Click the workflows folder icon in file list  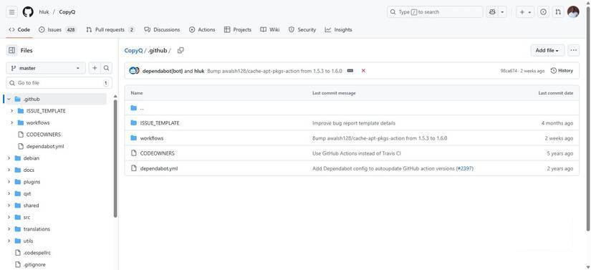[x=133, y=138]
